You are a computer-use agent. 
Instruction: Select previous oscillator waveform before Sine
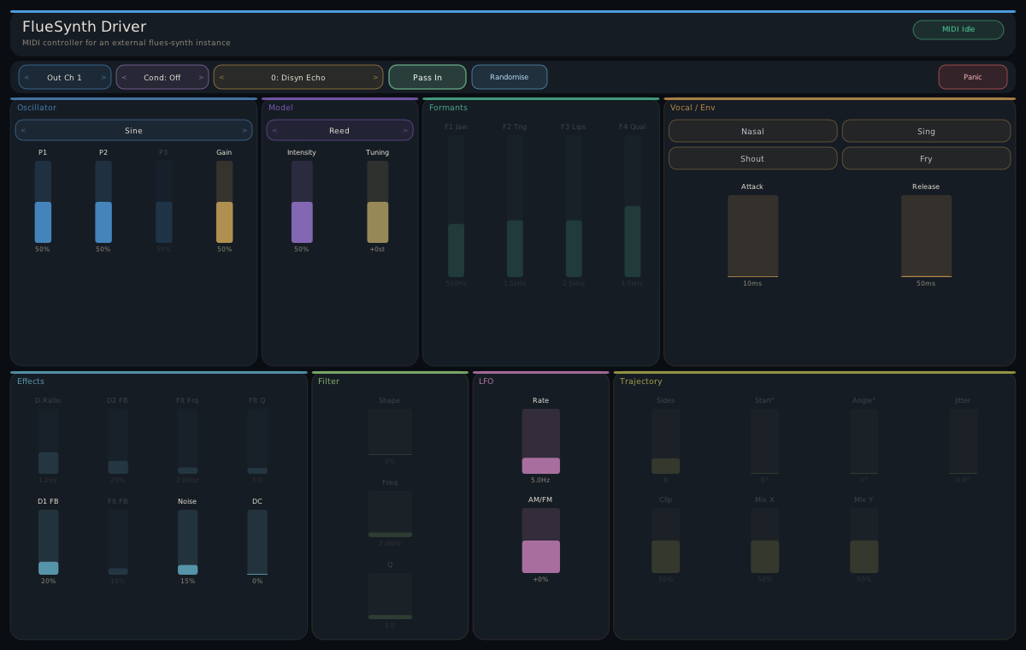coord(23,130)
